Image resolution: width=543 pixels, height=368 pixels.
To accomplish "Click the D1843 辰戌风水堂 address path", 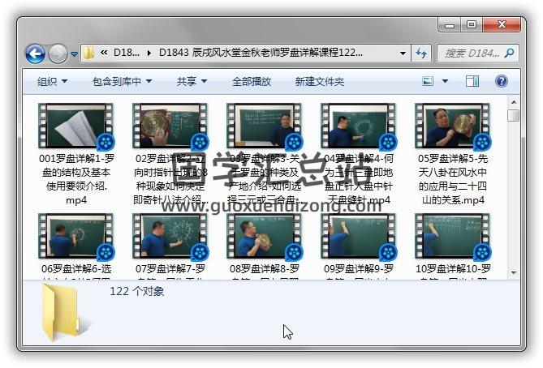I will pos(261,53).
